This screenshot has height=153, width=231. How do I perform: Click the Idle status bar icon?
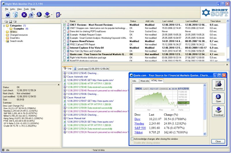point(3,150)
